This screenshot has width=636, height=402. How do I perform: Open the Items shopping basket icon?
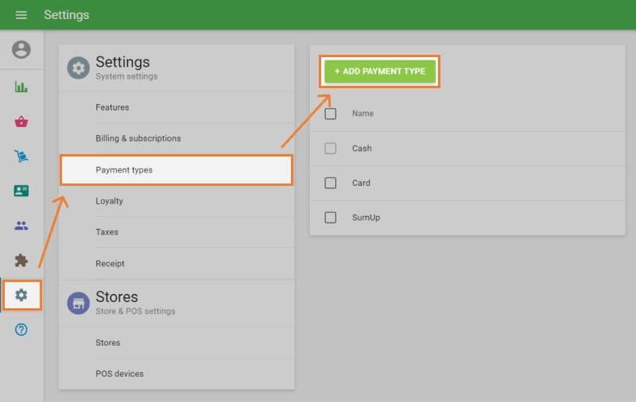21,122
